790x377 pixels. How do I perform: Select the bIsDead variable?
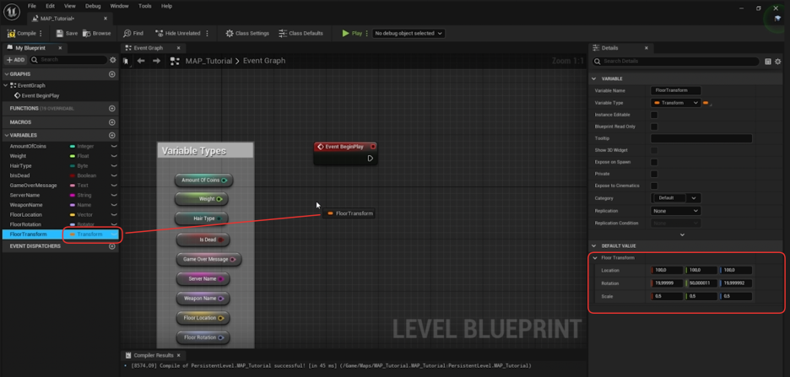coord(18,175)
